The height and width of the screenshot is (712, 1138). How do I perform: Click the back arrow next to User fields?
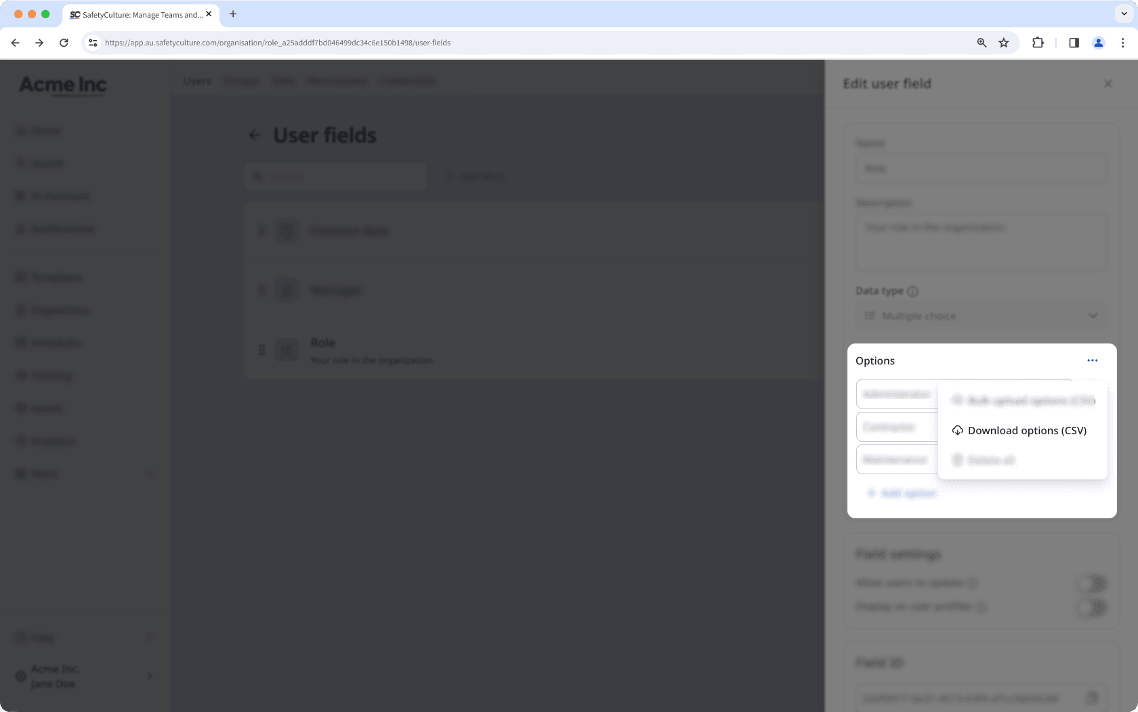click(x=255, y=135)
